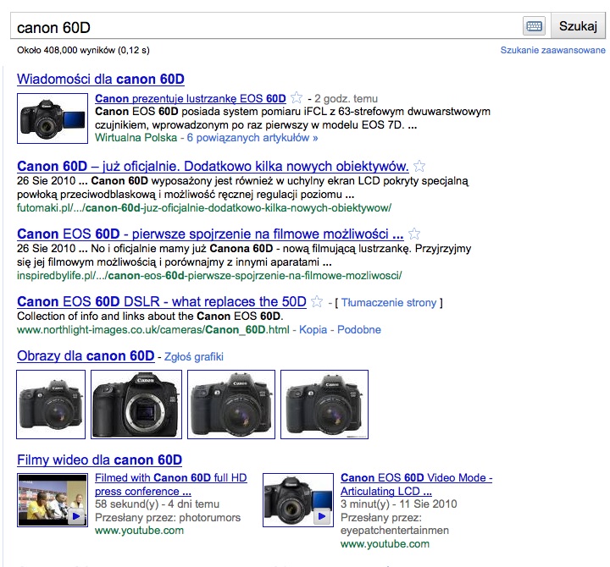Click Tłumaczenie strony translation link
This screenshot has width=610, height=567.
(x=389, y=302)
